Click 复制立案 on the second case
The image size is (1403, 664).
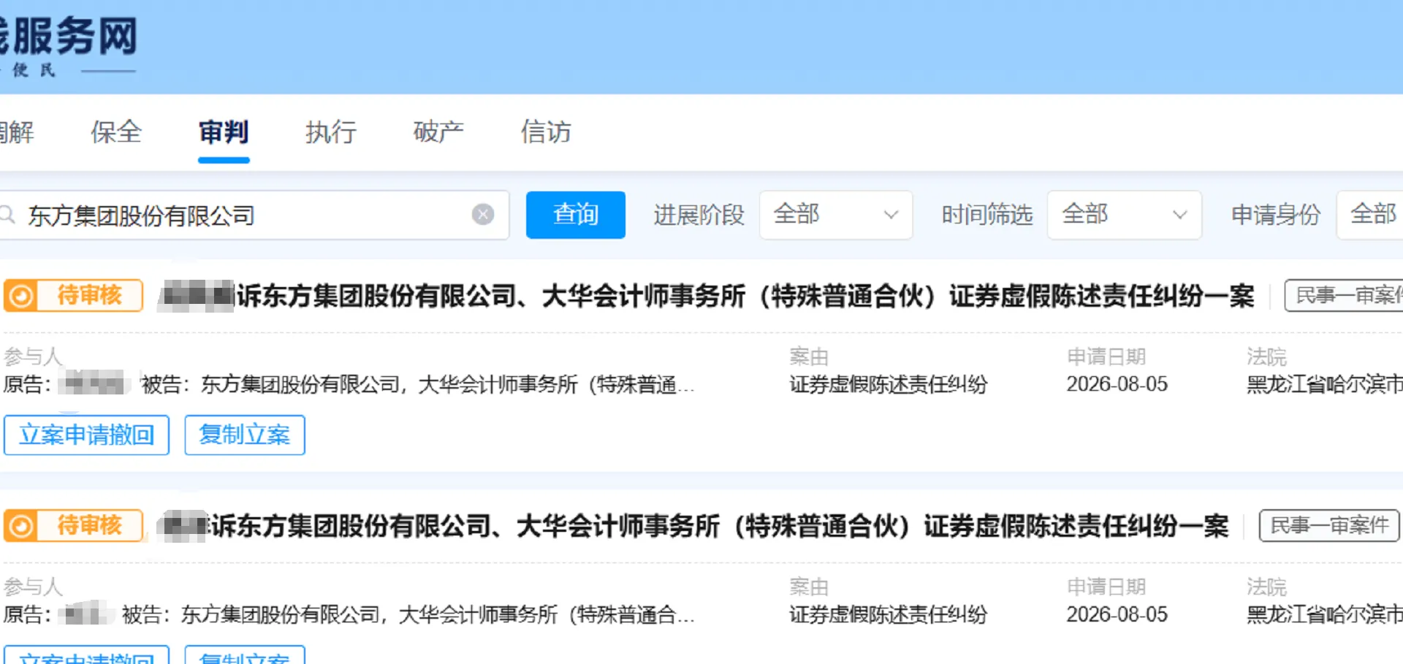pos(245,655)
